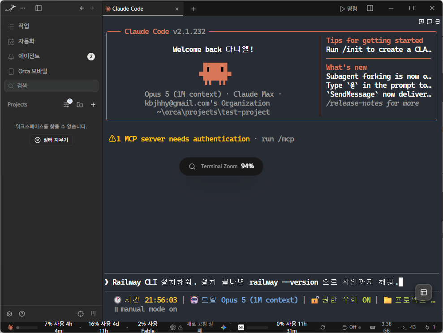
Task: Toggle the coffee cup Off indicator
Action: pos(352,327)
